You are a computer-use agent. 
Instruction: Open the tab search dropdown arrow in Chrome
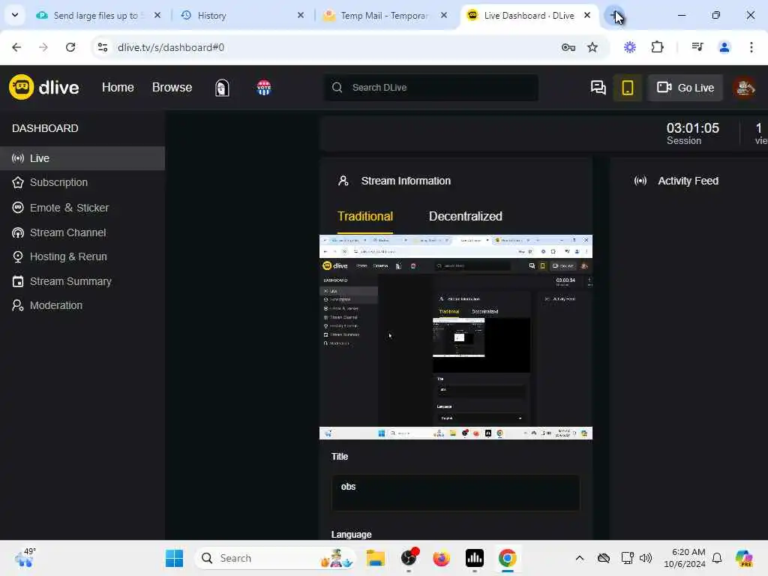tap(15, 15)
